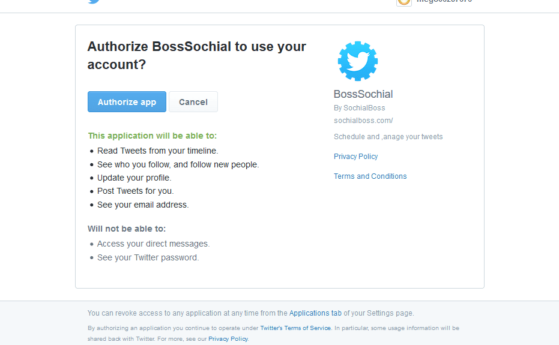The height and width of the screenshot is (345, 559).
Task: Click the 'Post Tweets for you' permission
Action: [x=136, y=191]
